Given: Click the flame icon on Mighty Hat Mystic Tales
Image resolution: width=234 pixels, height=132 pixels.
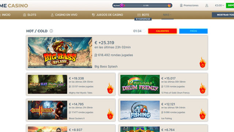Looking at the screenshot, I should 110,88.
